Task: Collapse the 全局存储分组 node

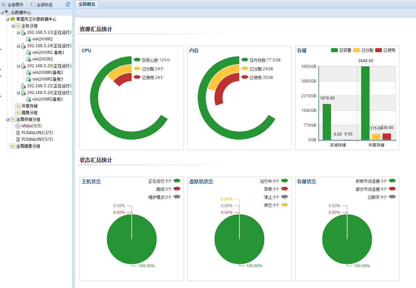Action: 8,119
